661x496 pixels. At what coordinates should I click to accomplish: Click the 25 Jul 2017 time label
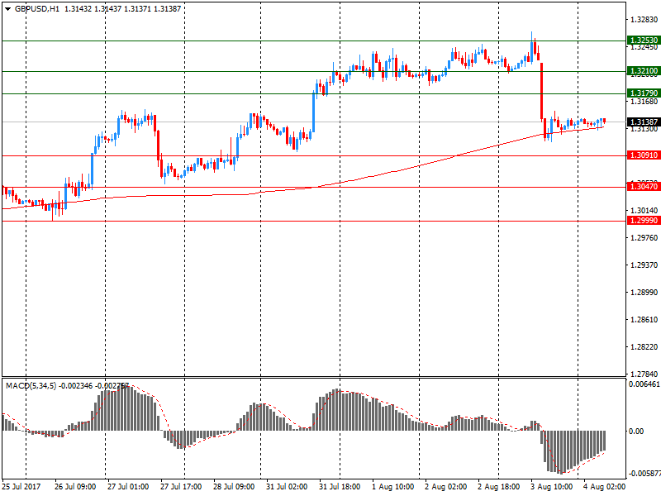[21, 486]
